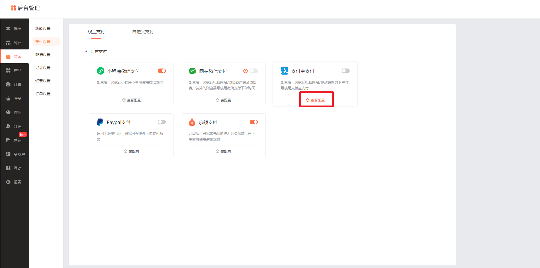
Task: Click 查看配置 under 小程序微信支付
Action: pos(131,100)
